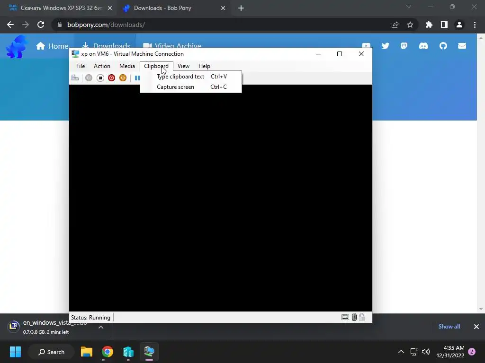Click the taskbar Search box
This screenshot has width=485, height=363.
51,352
